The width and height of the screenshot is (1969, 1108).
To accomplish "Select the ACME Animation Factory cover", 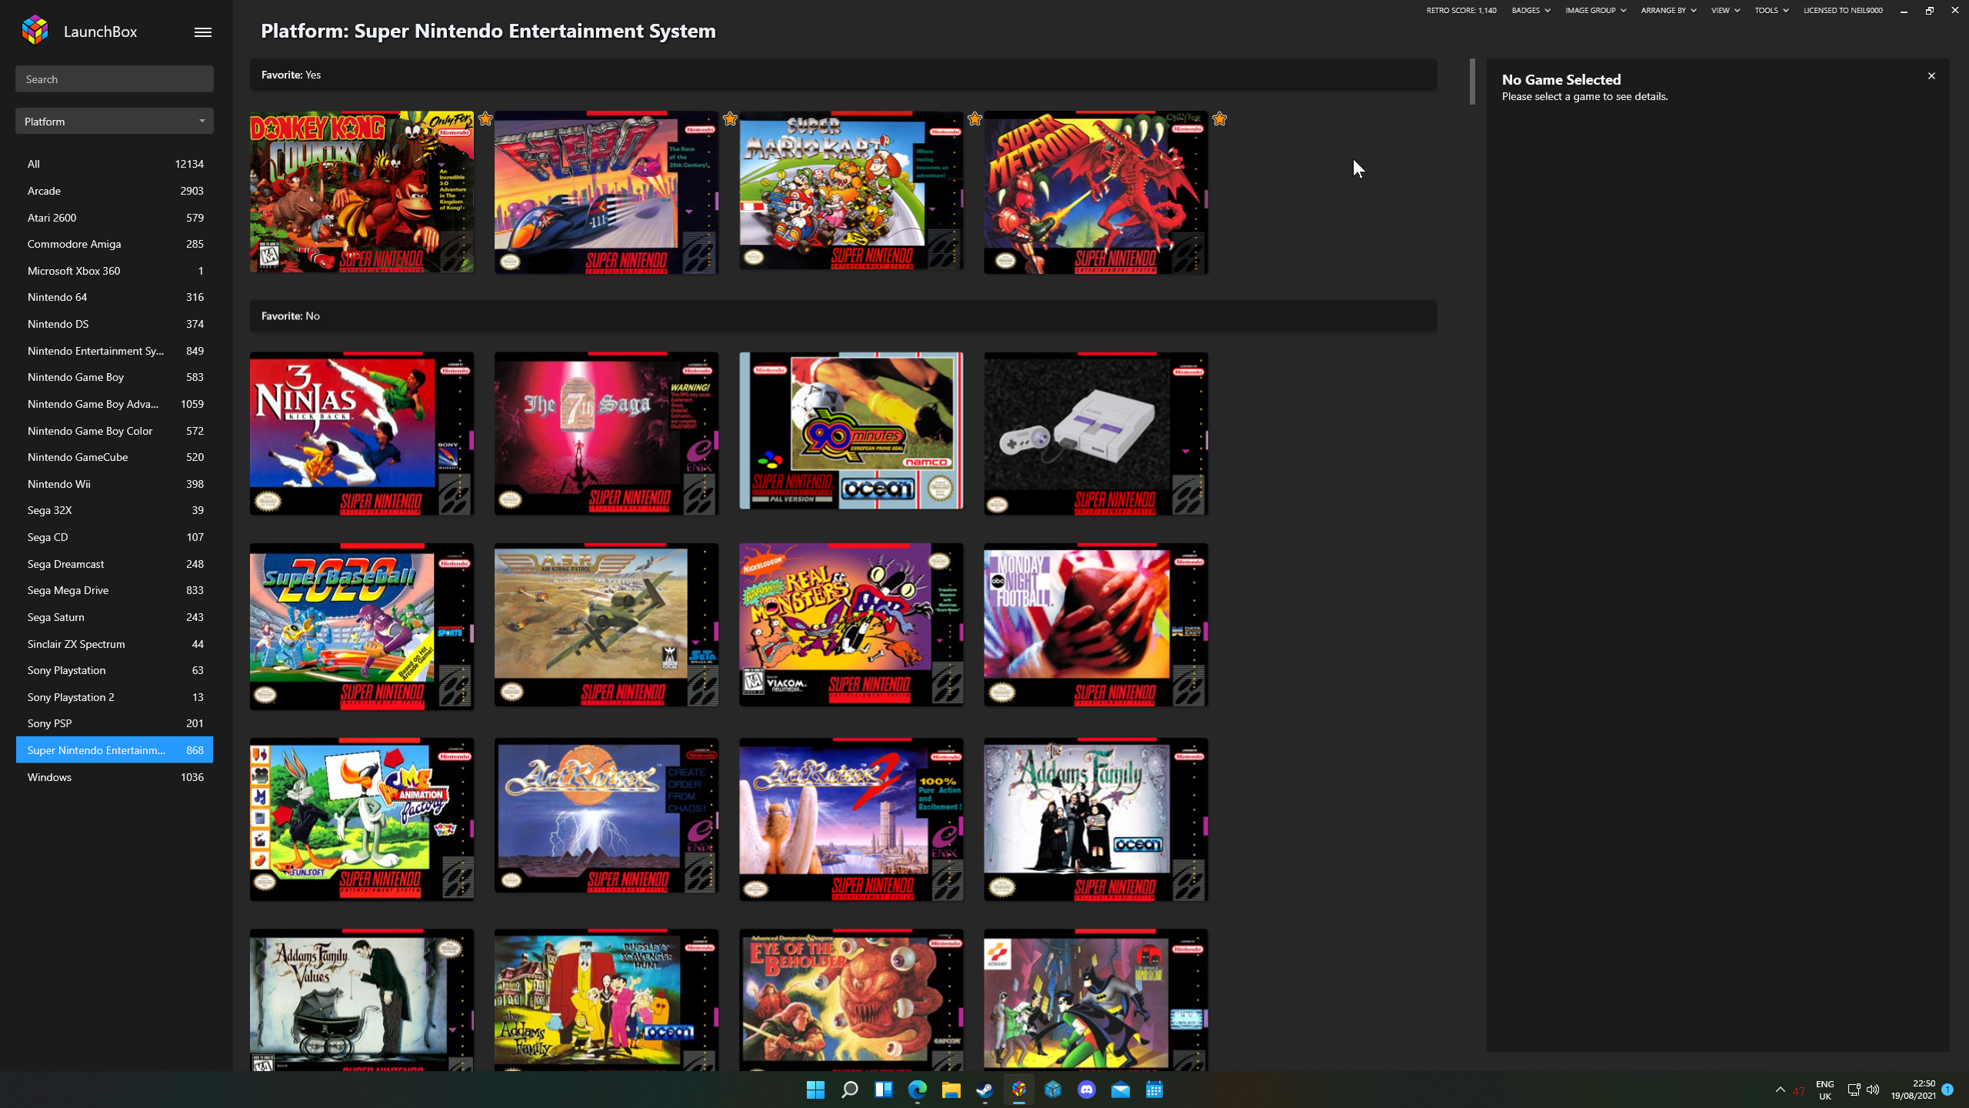I will tap(361, 819).
